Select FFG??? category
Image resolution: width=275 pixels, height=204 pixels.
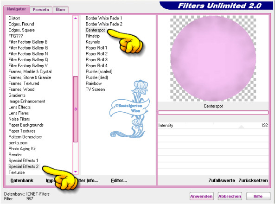(16, 36)
